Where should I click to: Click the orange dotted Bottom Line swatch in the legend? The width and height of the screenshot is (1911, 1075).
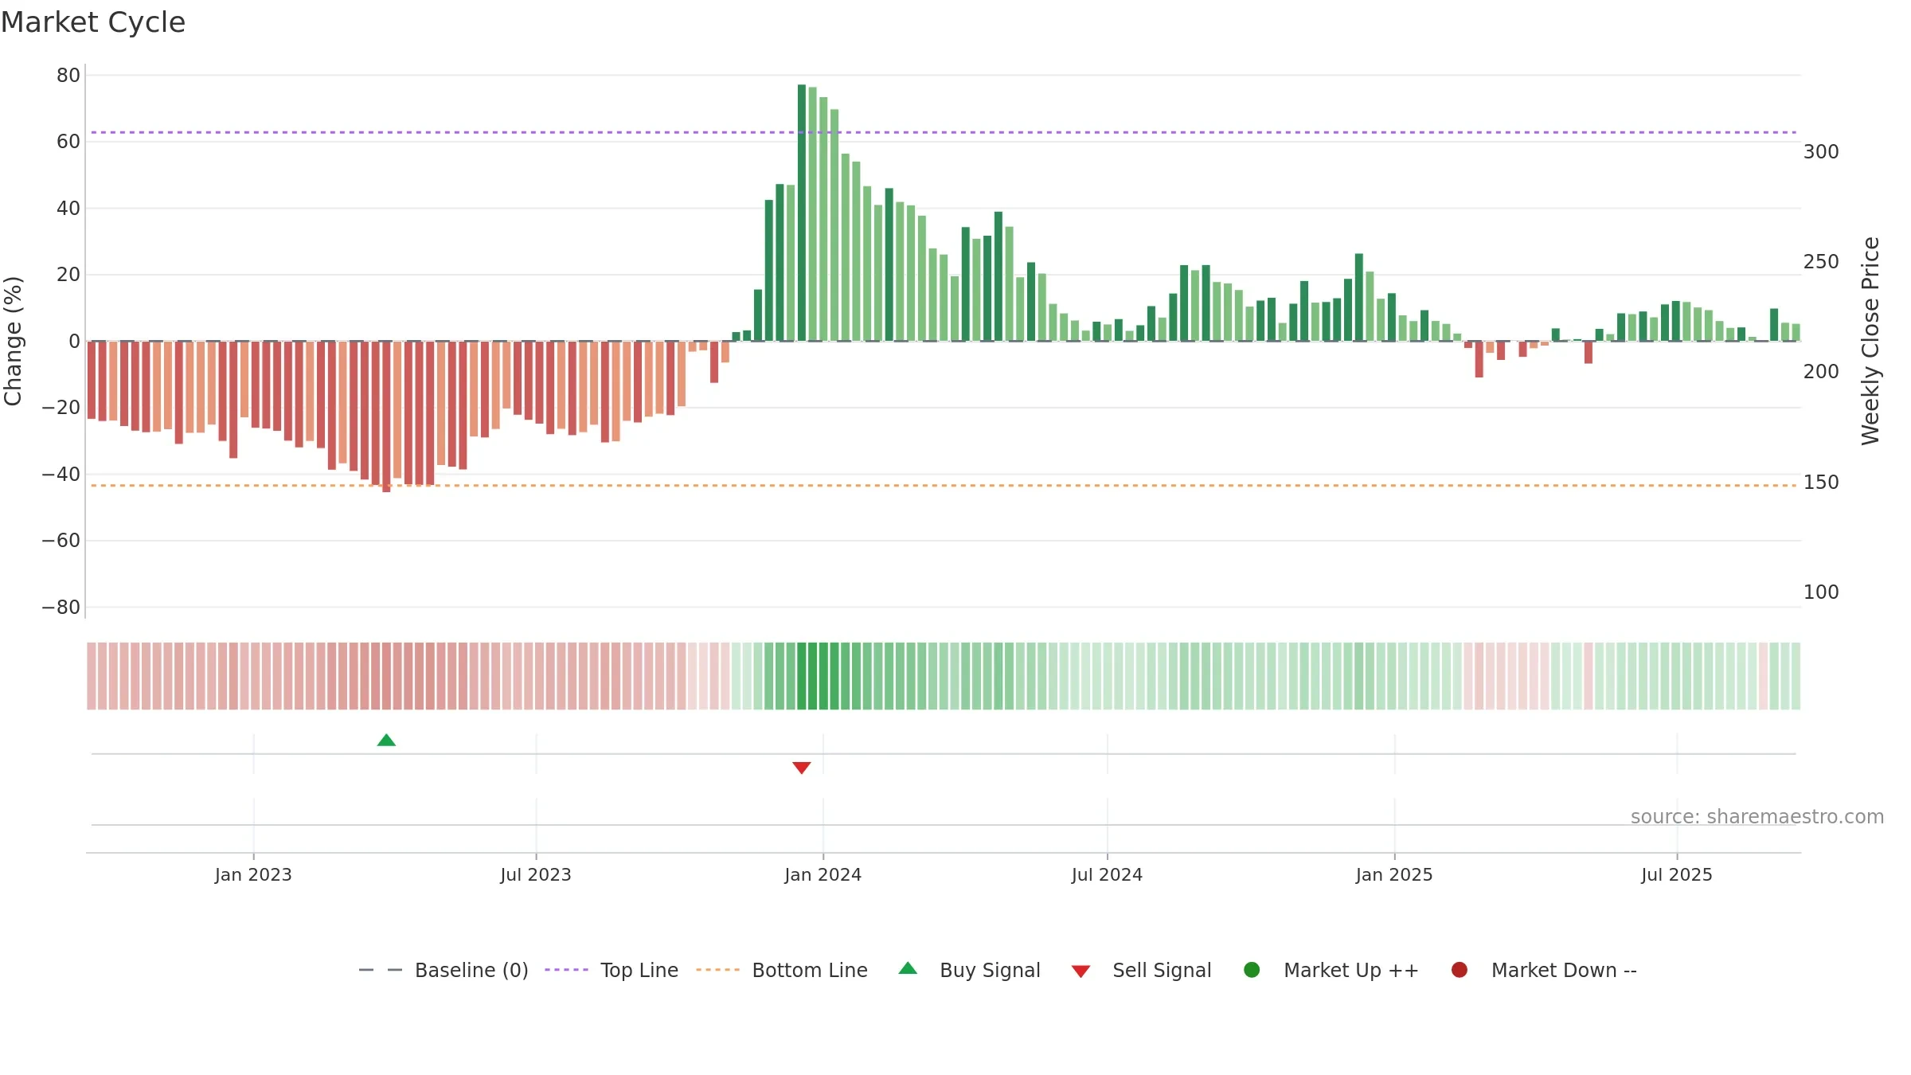[717, 970]
